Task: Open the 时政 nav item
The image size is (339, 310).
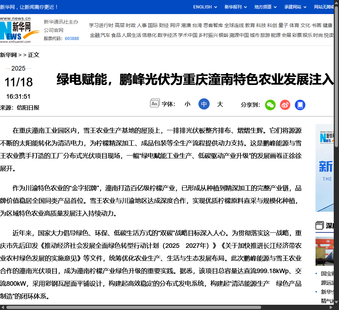Action: click(131, 25)
